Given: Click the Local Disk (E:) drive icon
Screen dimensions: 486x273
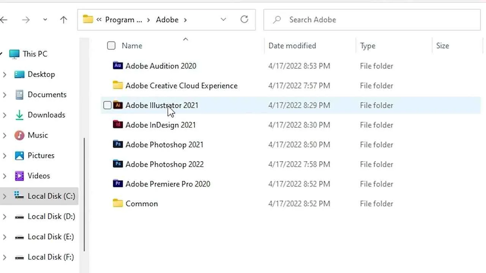Looking at the screenshot, I should pyautogui.click(x=19, y=237).
